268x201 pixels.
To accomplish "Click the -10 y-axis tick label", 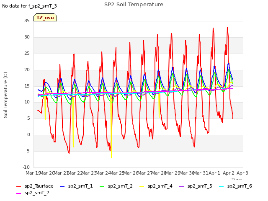I will coord(26,167).
